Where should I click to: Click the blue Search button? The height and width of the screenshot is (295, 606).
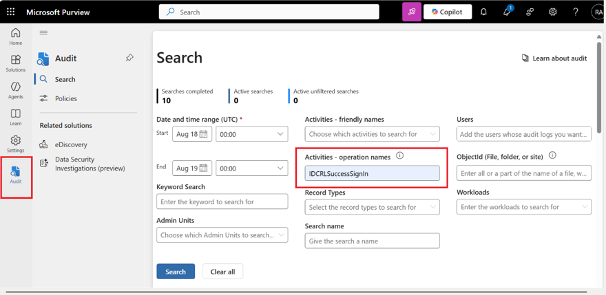pos(176,272)
